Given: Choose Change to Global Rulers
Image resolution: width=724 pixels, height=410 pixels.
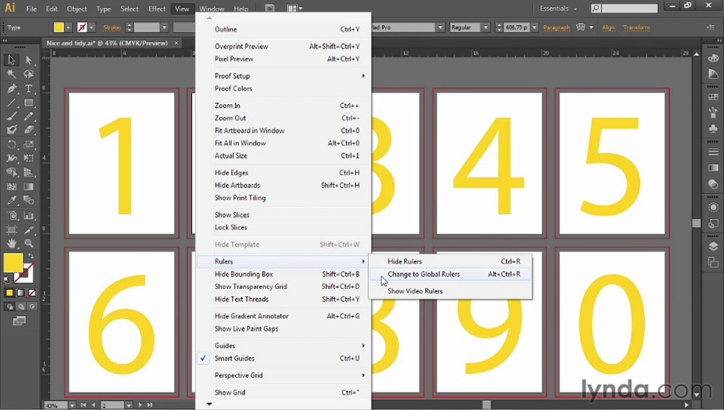Looking at the screenshot, I should tap(450, 274).
